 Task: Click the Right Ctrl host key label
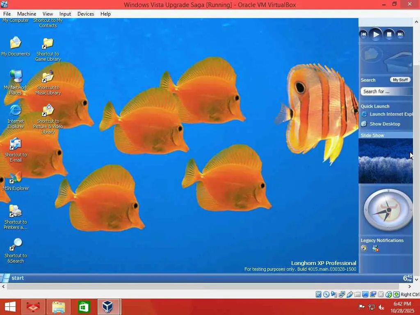click(410, 294)
